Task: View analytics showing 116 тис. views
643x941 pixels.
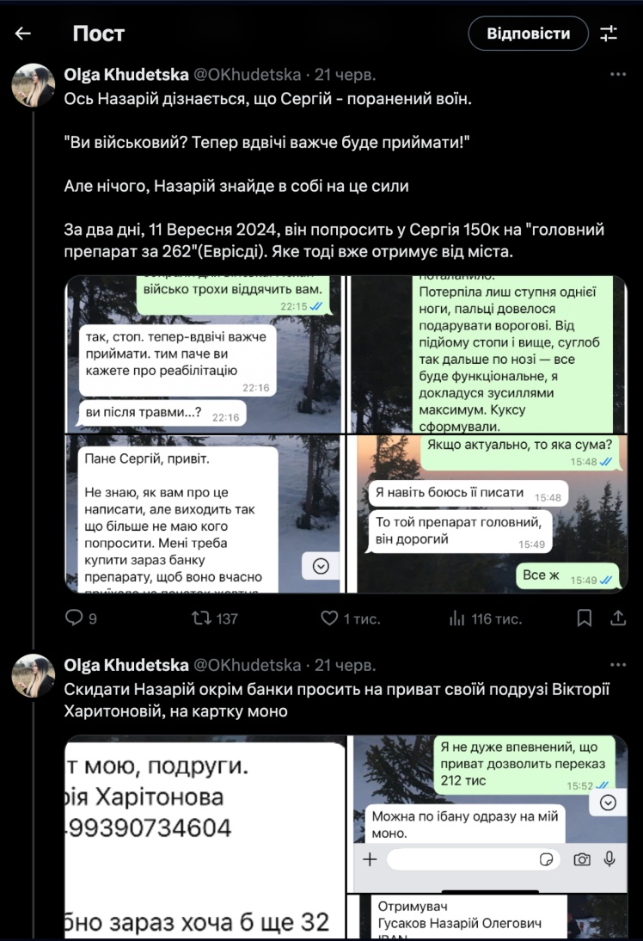Action: 485,618
